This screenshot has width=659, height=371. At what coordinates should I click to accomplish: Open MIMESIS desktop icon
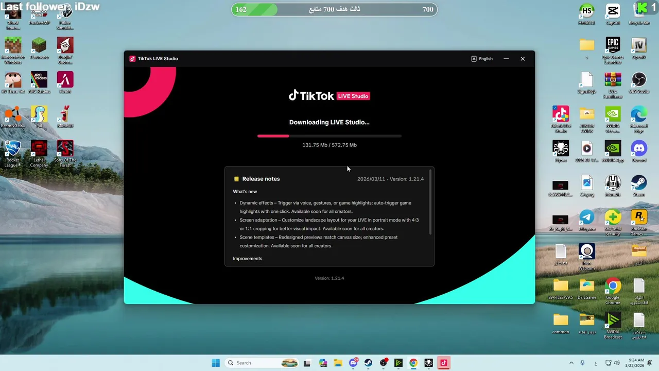tap(65, 117)
